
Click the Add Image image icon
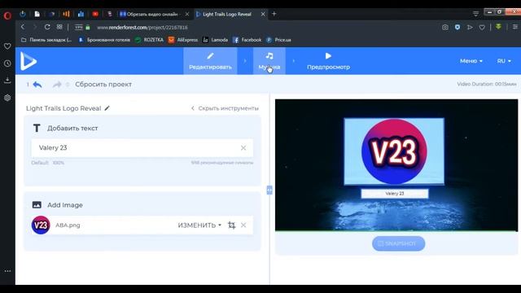[37, 205]
